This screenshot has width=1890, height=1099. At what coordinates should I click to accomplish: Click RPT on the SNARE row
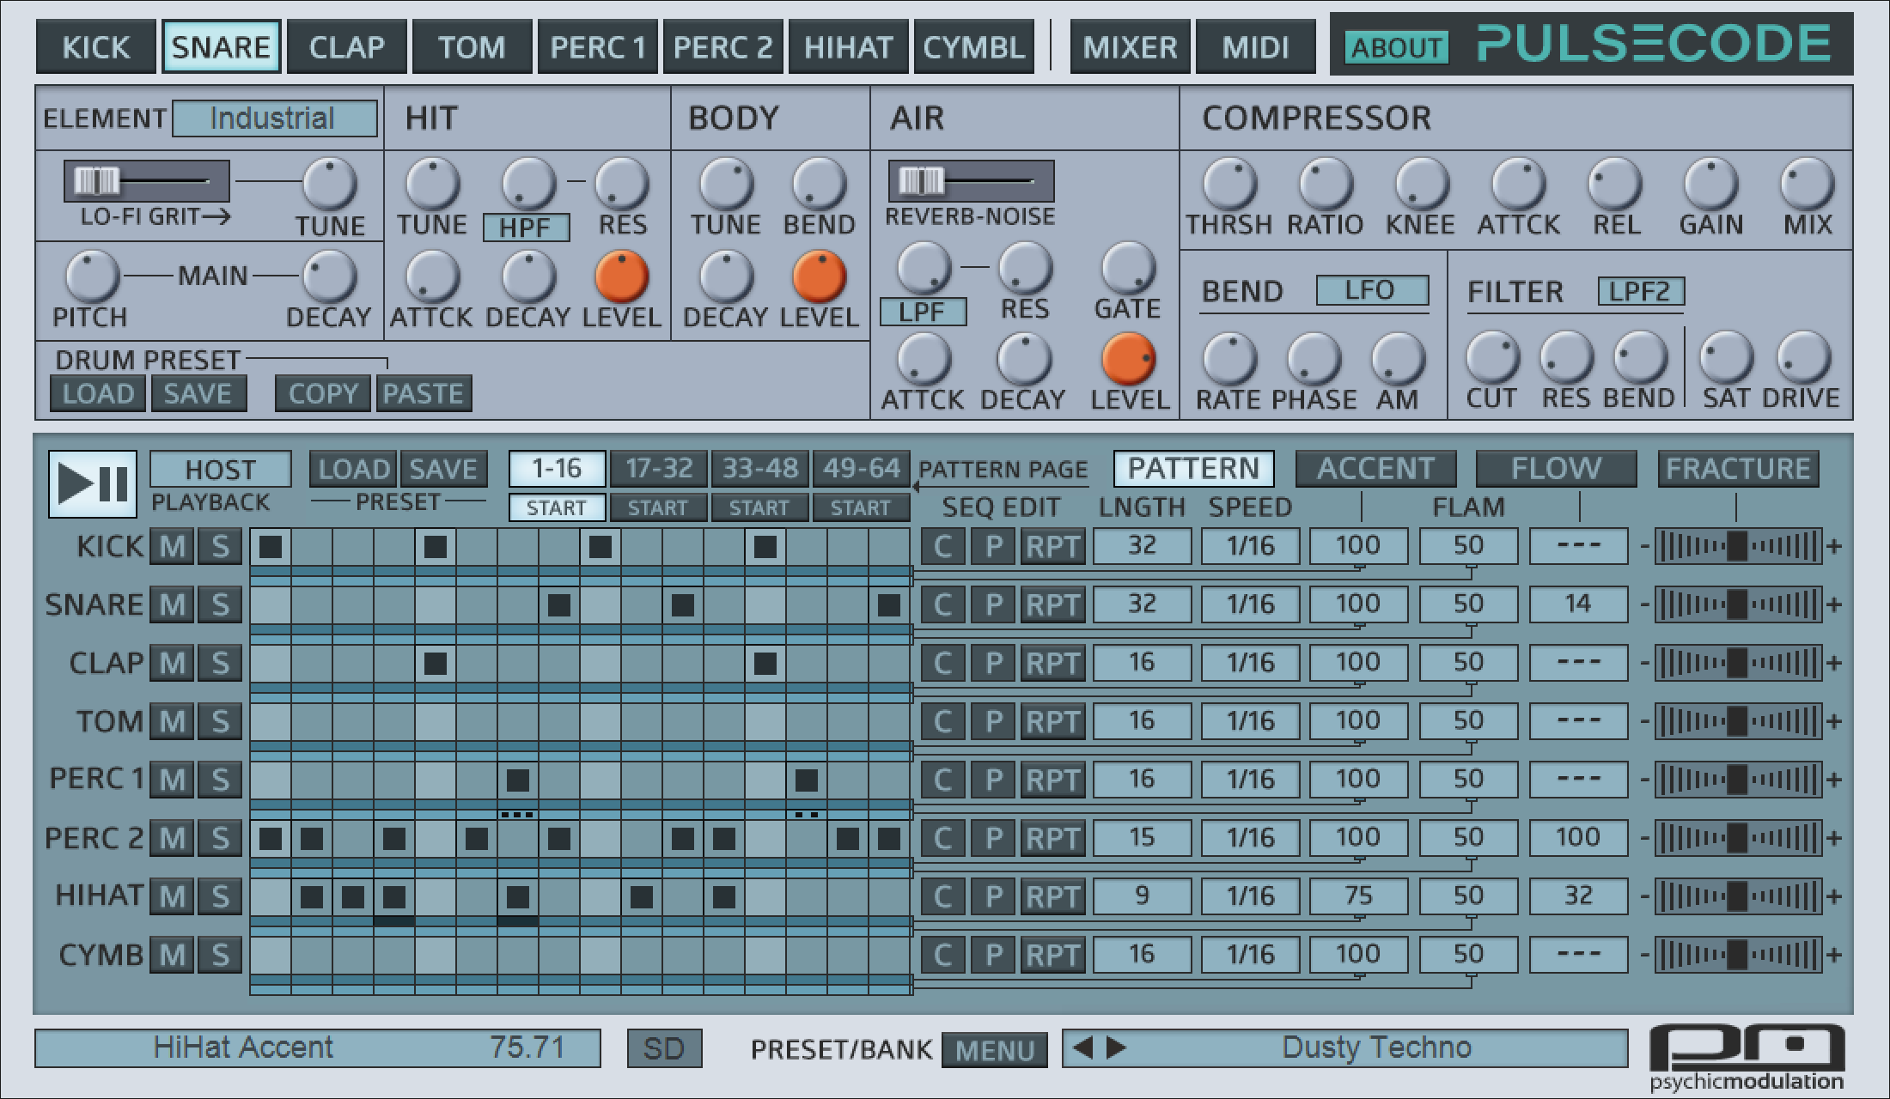(x=1053, y=604)
